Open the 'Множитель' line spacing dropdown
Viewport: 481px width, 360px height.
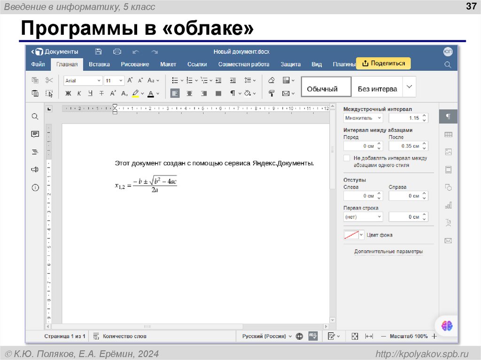363,118
